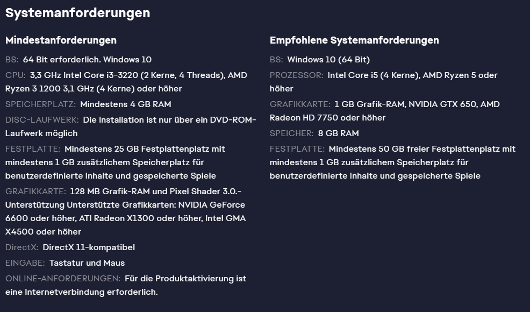This screenshot has height=312, width=530.
Task: Click Mindestens 4 GB RAM text
Action: click(125, 104)
